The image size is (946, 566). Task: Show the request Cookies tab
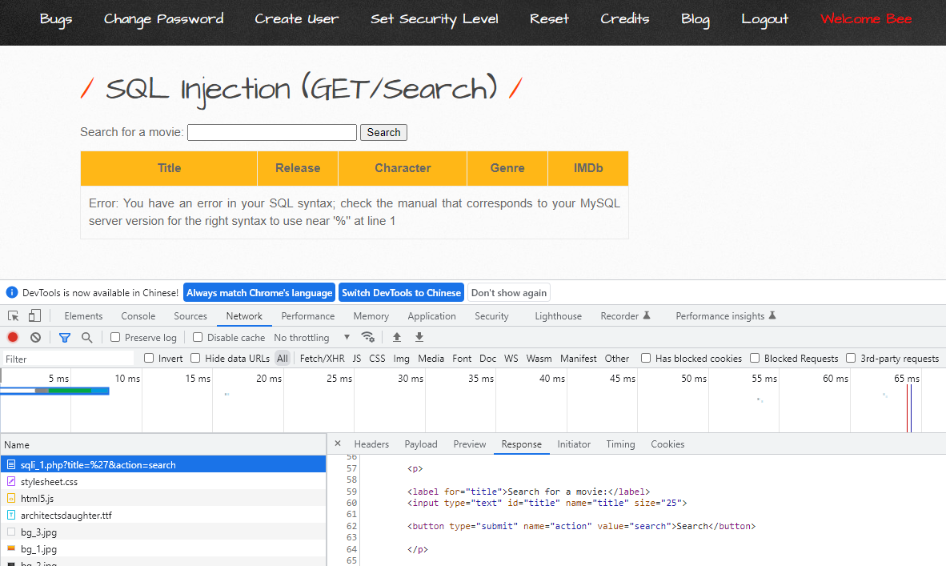pos(667,444)
